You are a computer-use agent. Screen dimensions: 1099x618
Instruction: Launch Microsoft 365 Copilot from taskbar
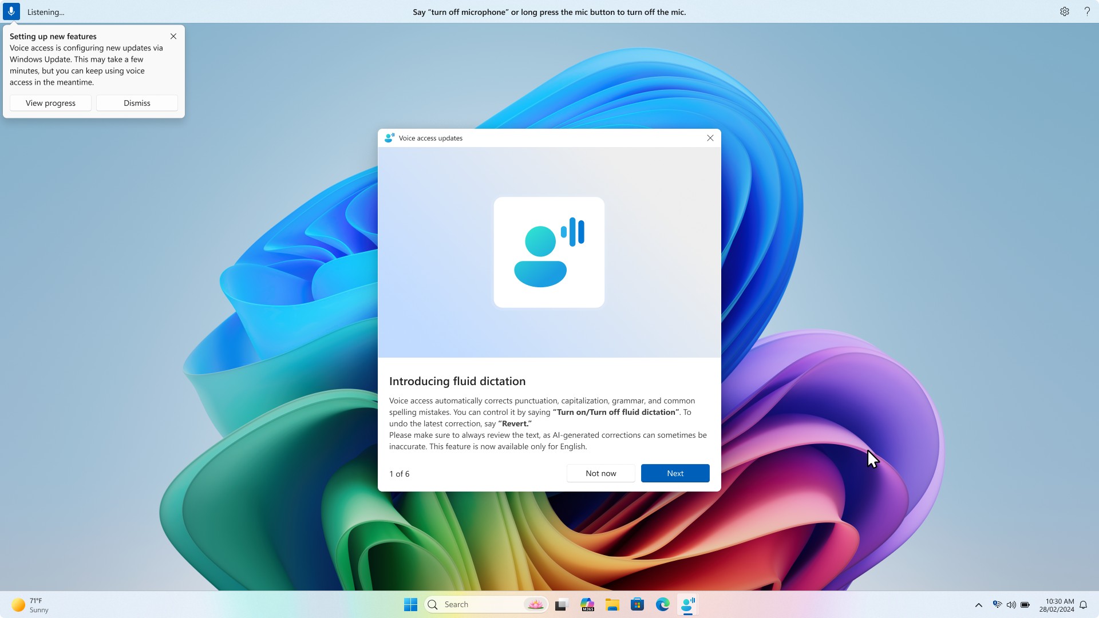587,604
